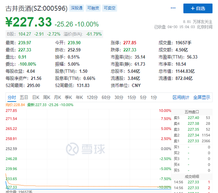This screenshot has width=218, height=193.
Task: Click the 今开 value 239.90
Action: pos(74,43)
